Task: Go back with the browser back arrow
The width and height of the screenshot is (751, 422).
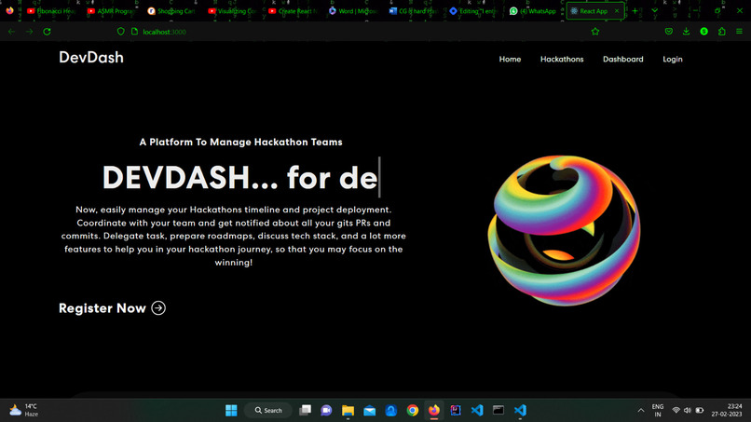Action: click(11, 32)
